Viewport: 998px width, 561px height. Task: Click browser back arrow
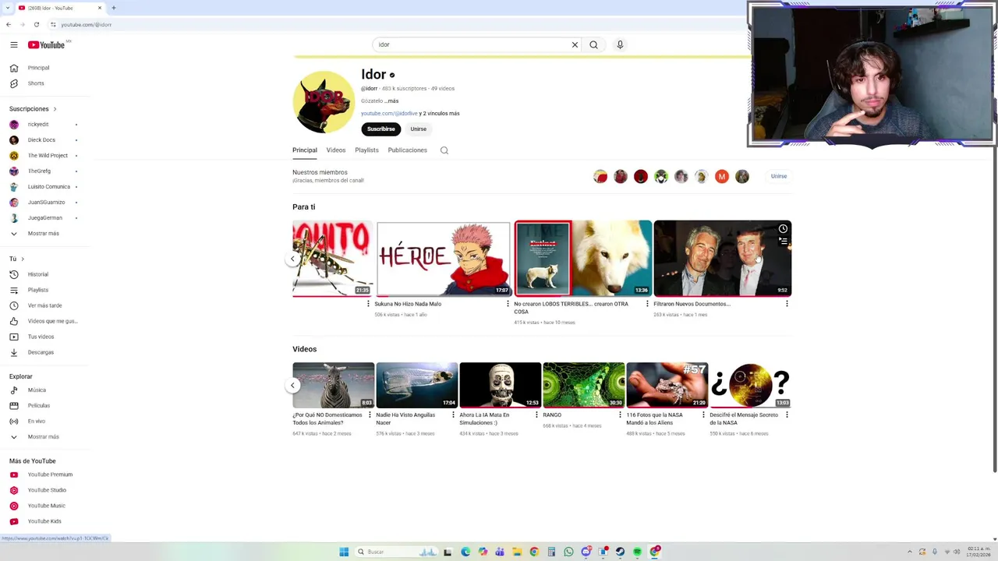(9, 24)
